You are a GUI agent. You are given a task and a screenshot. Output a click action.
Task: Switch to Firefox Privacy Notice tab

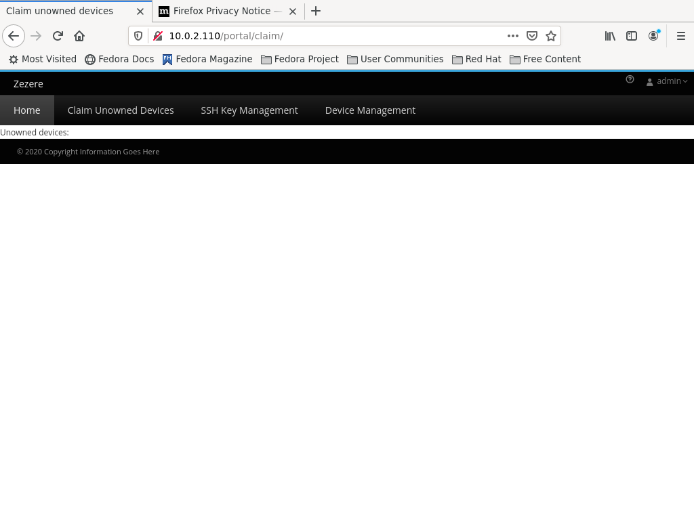click(228, 11)
